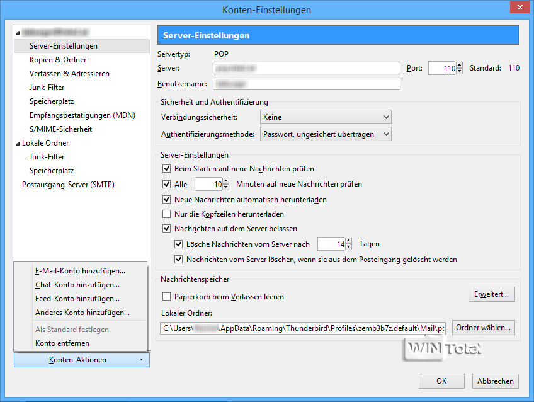Screen dimensions: 534x402
Task: Decrease the minutes interval with down arrow
Action: click(226, 187)
